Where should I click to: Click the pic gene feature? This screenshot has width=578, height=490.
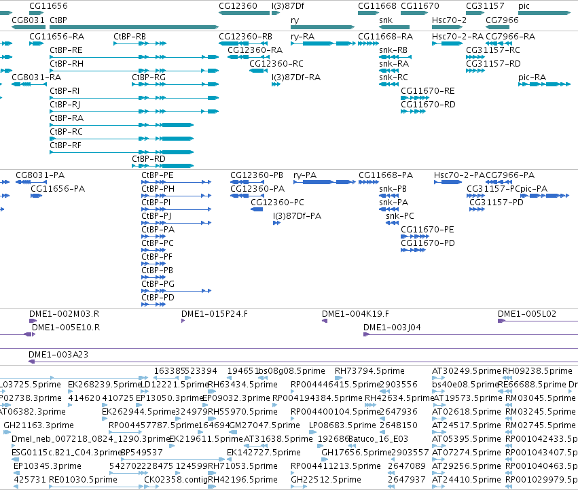(545, 13)
